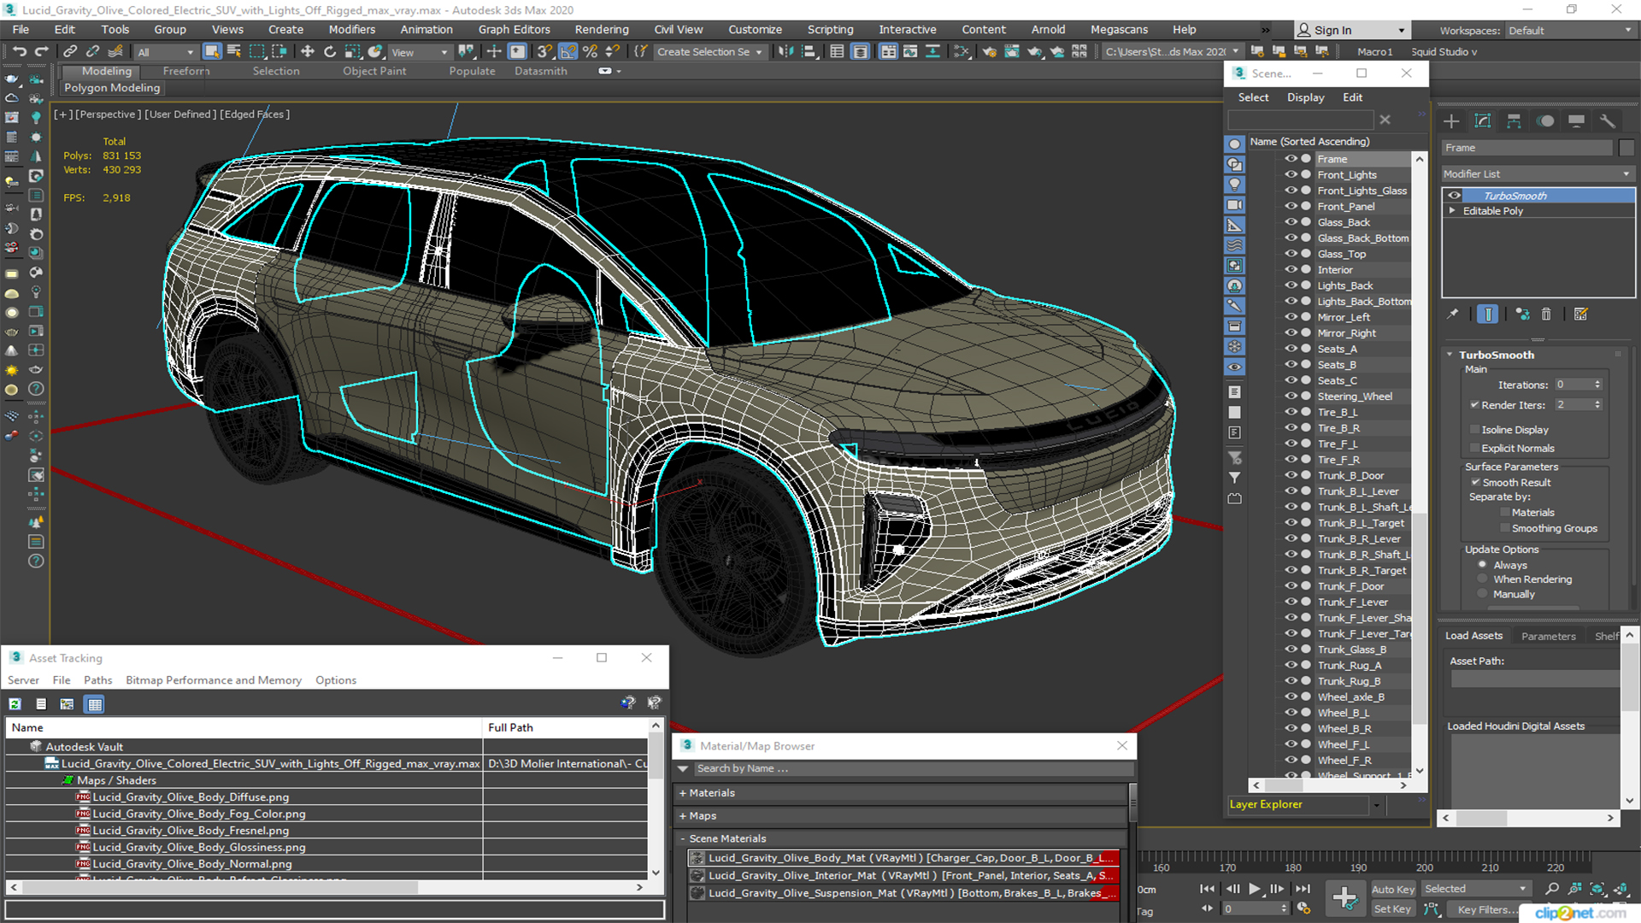The image size is (1641, 923).
Task: Open the Hierarchy command panel tab
Action: (x=1514, y=121)
